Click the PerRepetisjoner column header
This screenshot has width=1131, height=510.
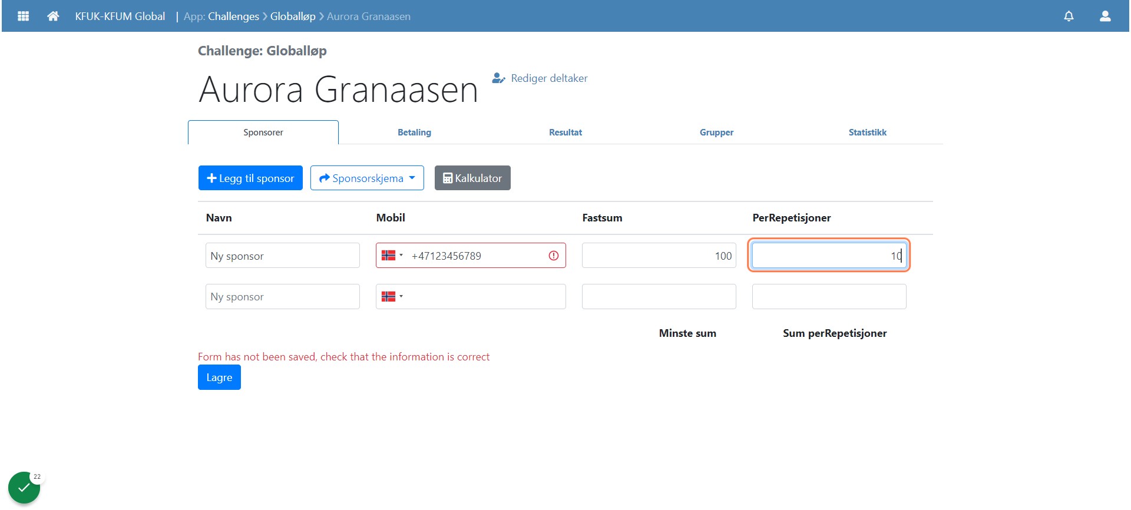click(792, 218)
